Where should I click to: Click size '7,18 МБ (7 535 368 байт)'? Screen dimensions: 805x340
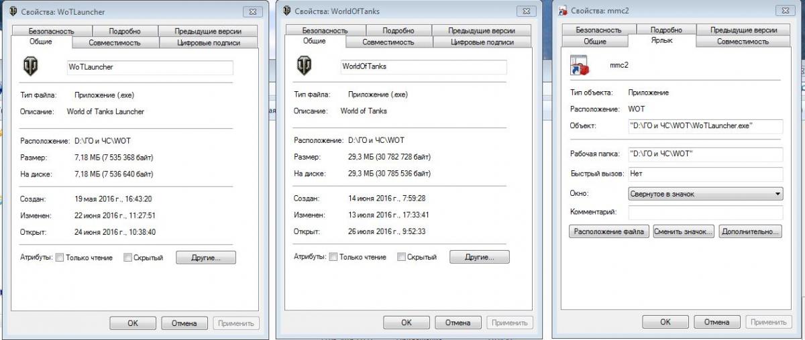pyautogui.click(x=114, y=158)
